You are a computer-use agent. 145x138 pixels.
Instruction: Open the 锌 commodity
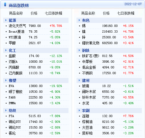(84, 37)
